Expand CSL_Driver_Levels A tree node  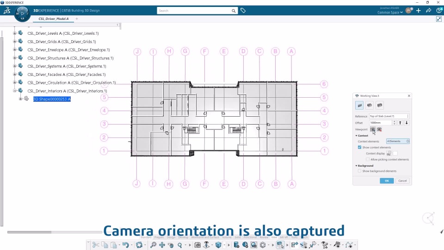pos(15,33)
